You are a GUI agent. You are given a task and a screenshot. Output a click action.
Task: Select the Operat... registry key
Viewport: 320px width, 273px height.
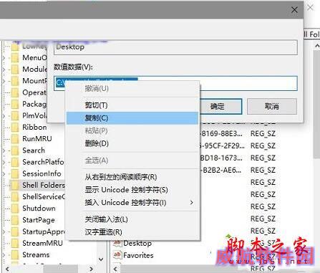click(34, 92)
